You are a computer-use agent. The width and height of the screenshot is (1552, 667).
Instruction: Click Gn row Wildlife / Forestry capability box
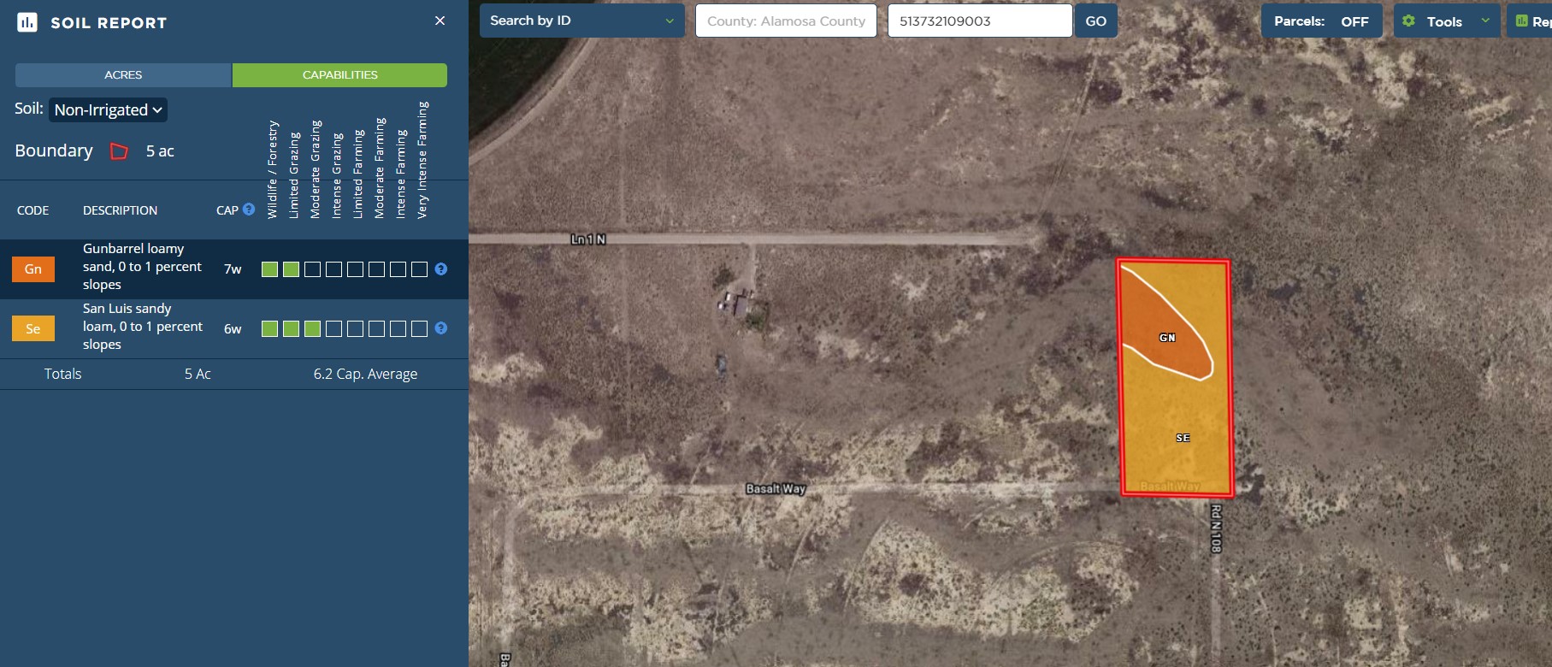pos(269,269)
